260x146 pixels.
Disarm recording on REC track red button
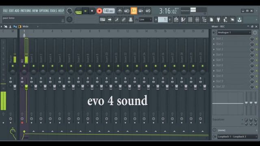click(x=22, y=123)
